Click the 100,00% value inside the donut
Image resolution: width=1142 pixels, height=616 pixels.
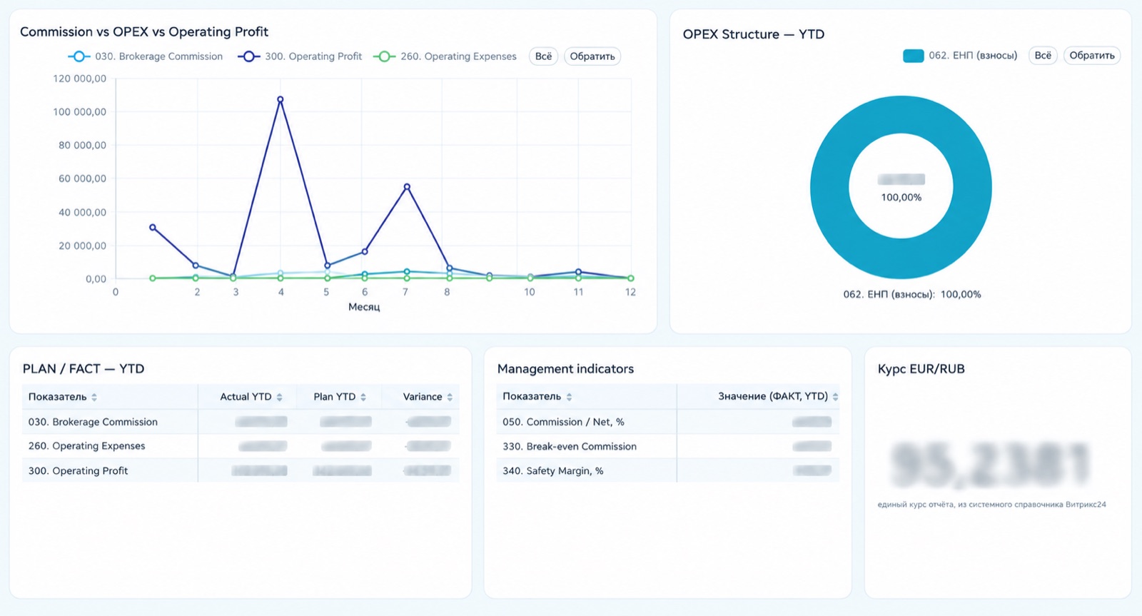point(901,198)
